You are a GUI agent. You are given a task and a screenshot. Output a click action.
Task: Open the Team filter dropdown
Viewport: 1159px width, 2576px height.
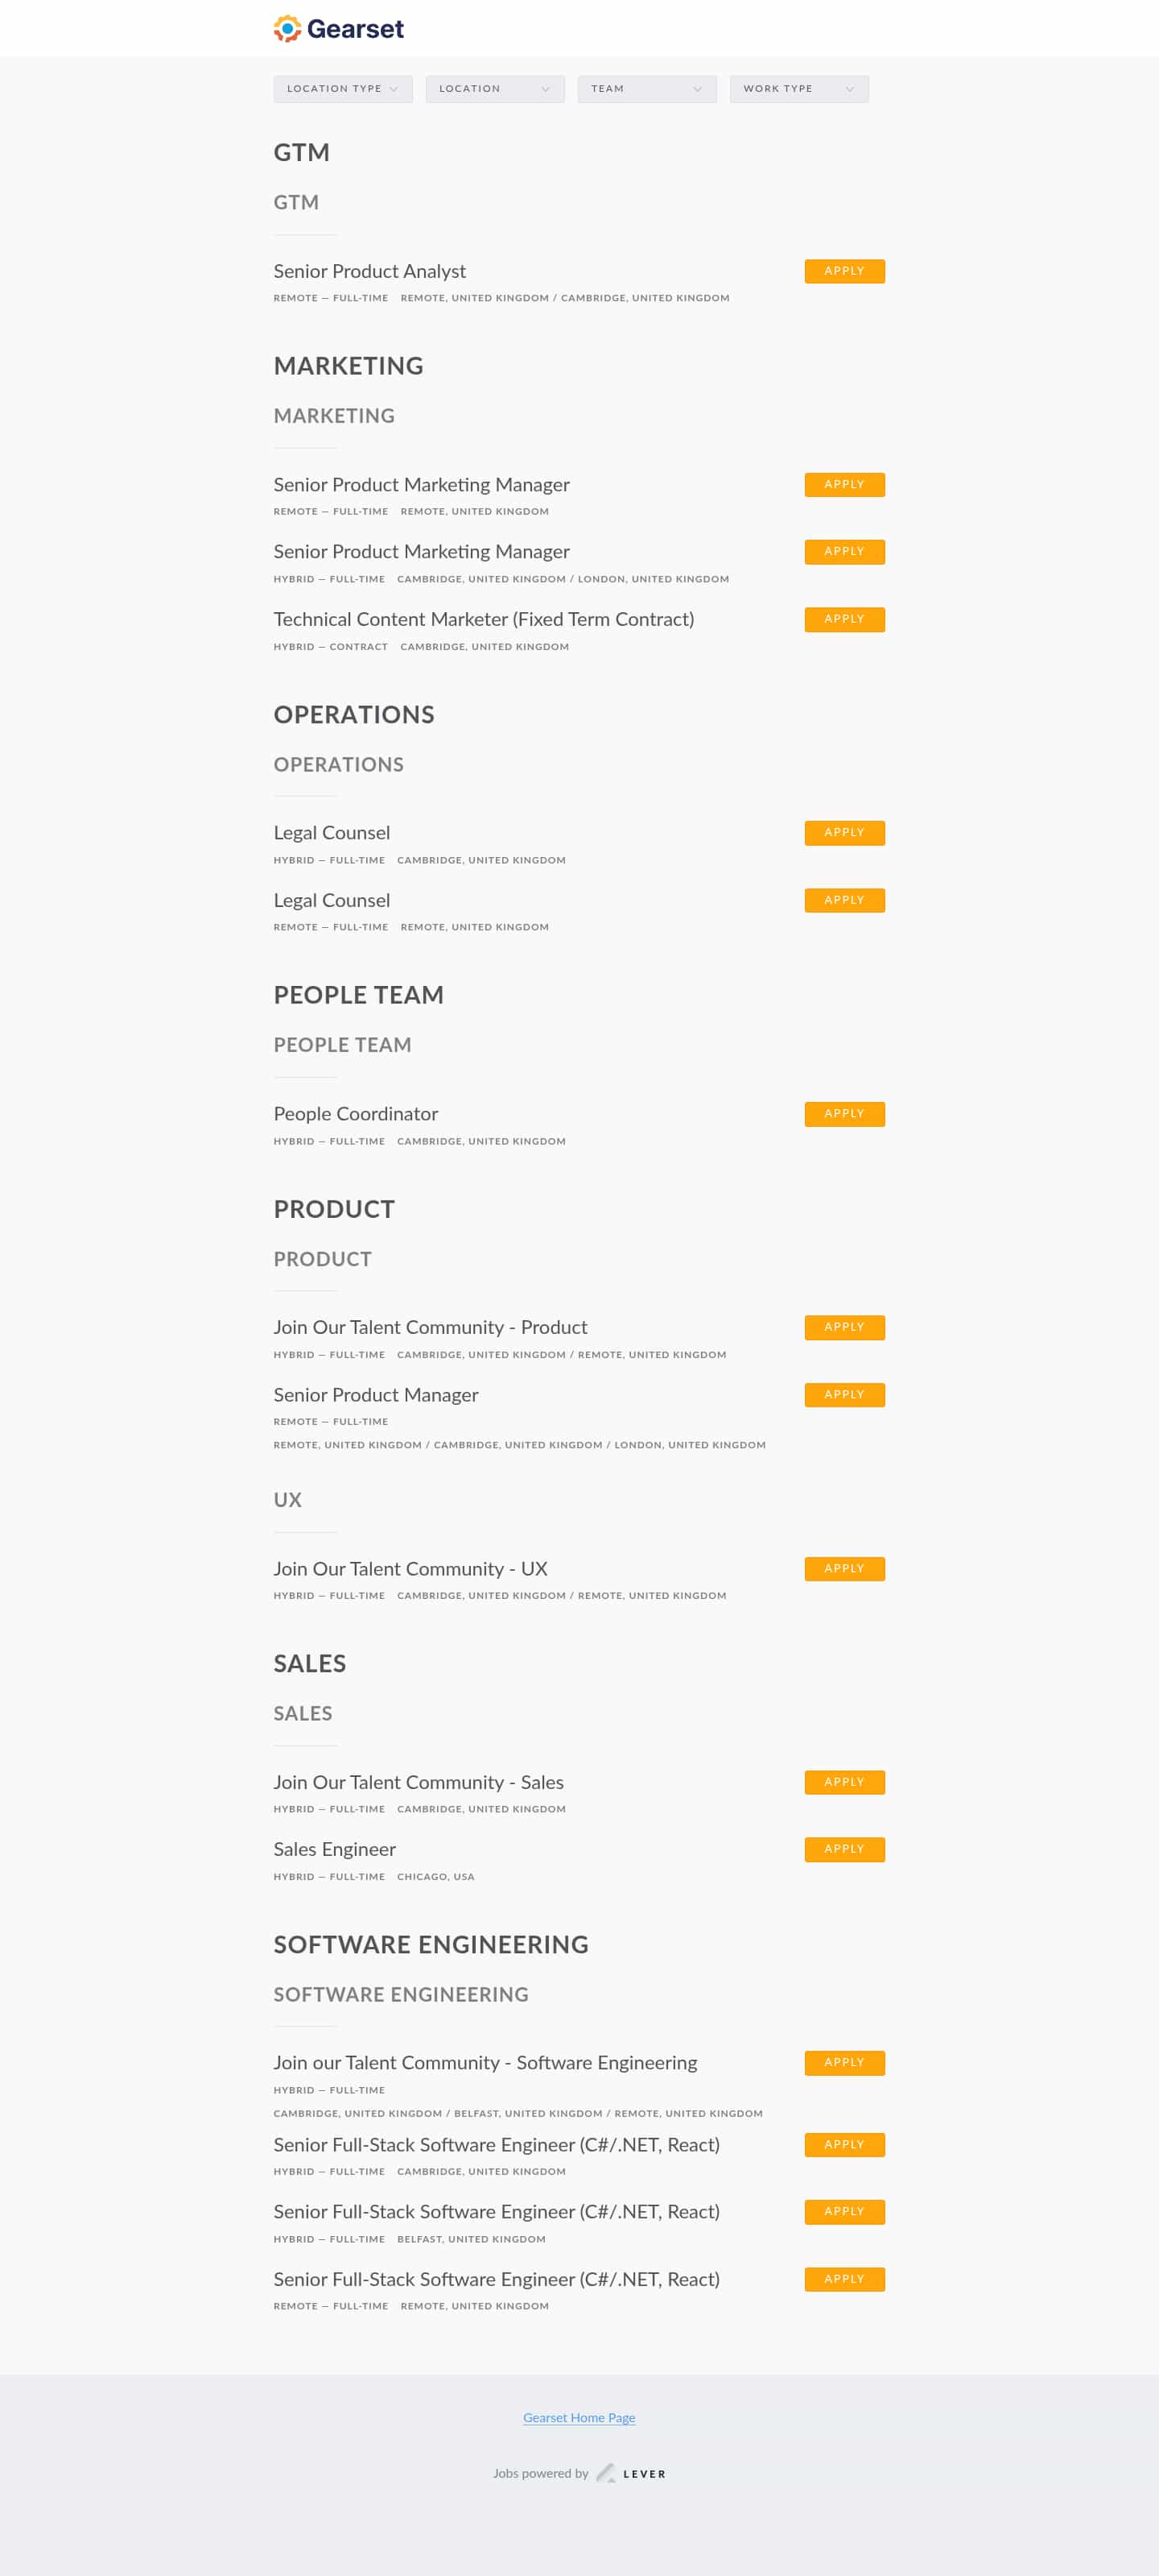tap(646, 89)
